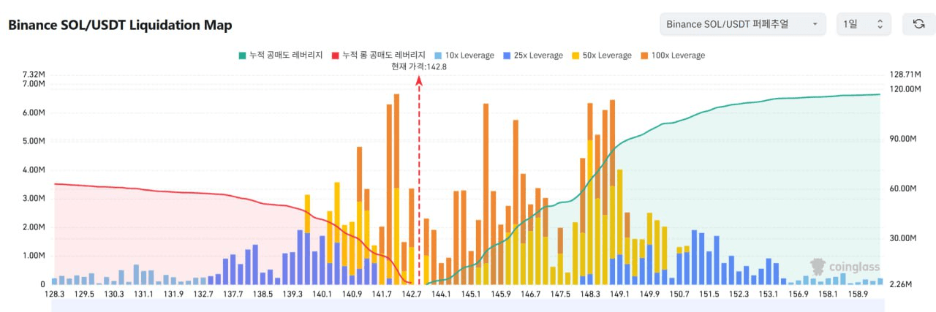This screenshot has height=312, width=936.
Task: Click the refresh icon button
Action: coord(918,24)
